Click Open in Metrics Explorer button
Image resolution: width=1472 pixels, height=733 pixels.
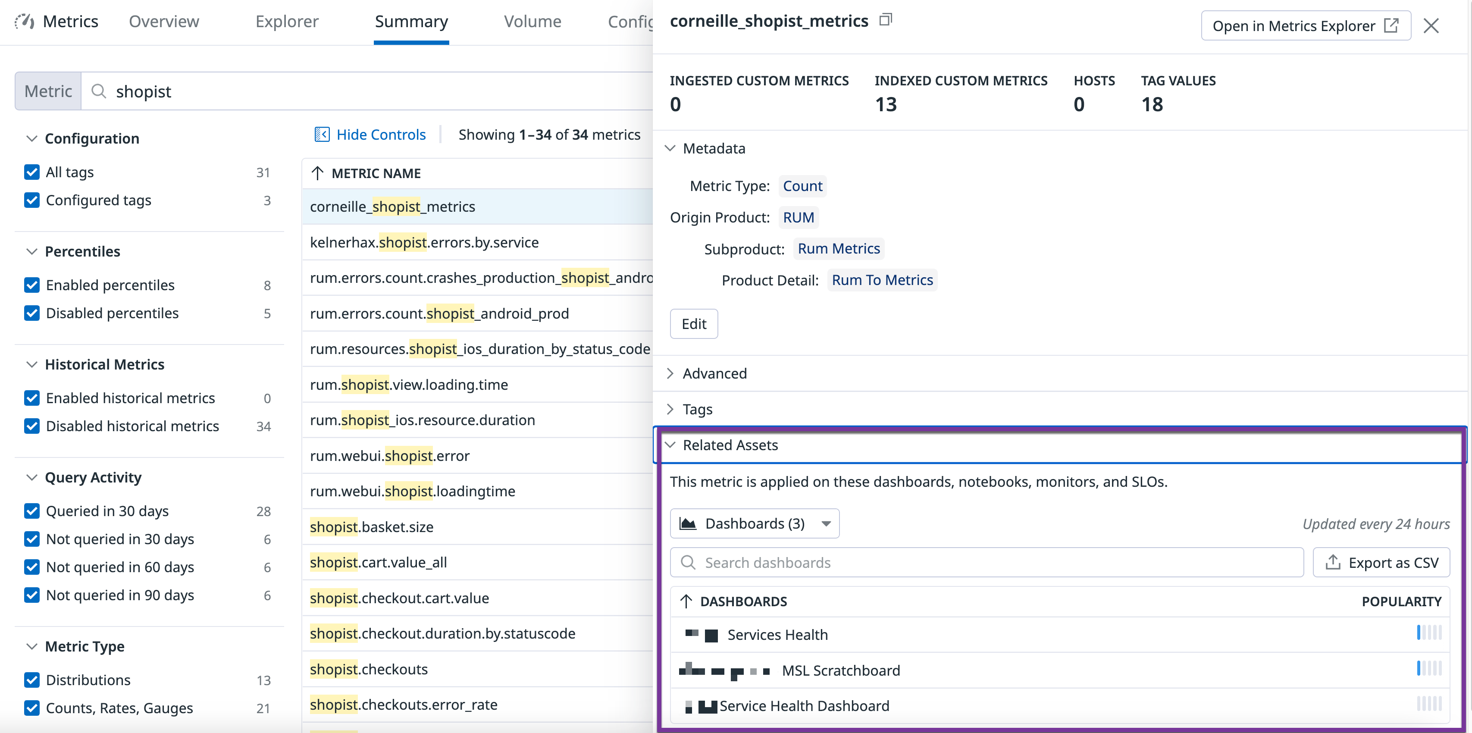tap(1306, 26)
